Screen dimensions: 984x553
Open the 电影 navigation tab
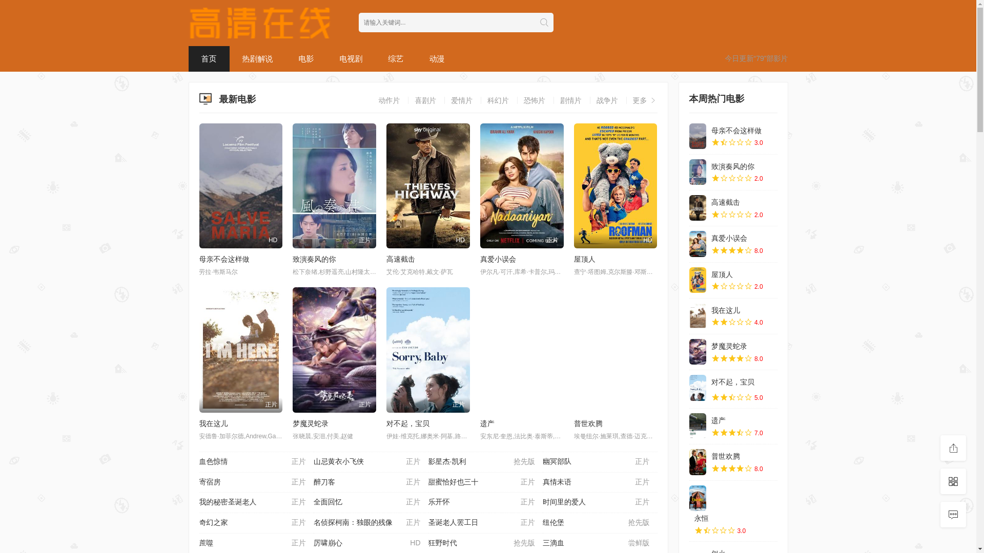306,59
